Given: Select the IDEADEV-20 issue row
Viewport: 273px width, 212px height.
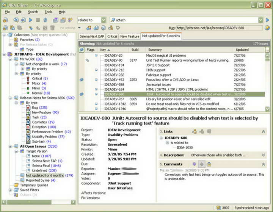Looking at the screenshot, I should coord(171,55).
